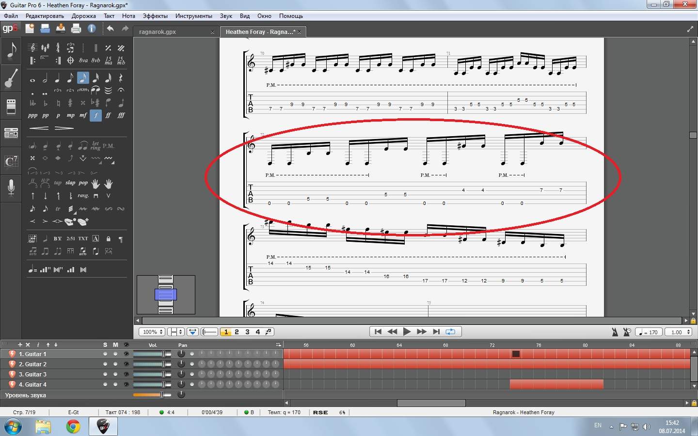Select the slap effect icon

[70, 183]
